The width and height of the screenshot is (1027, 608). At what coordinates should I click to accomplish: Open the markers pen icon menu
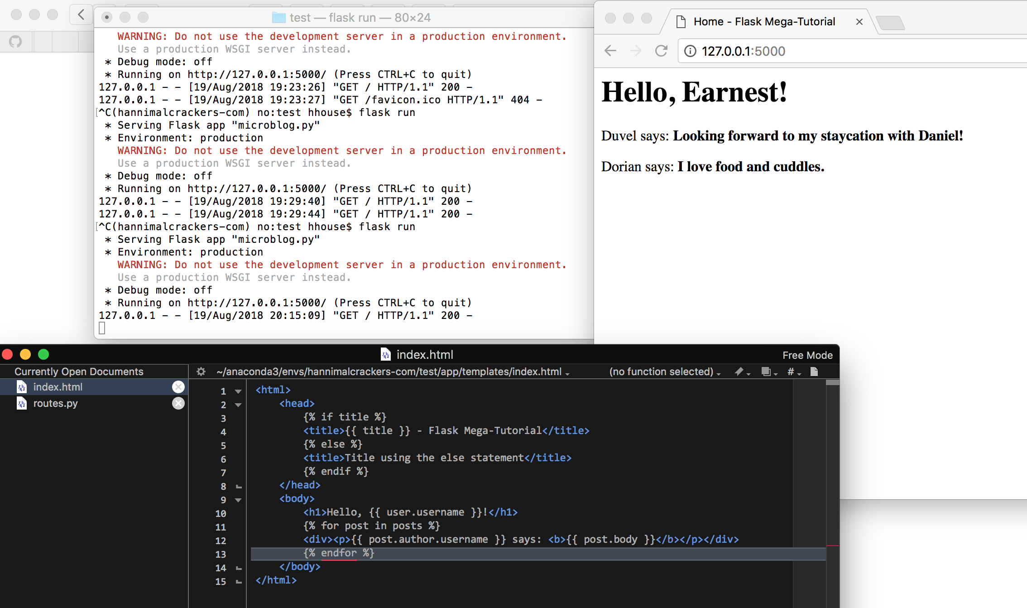(x=742, y=372)
